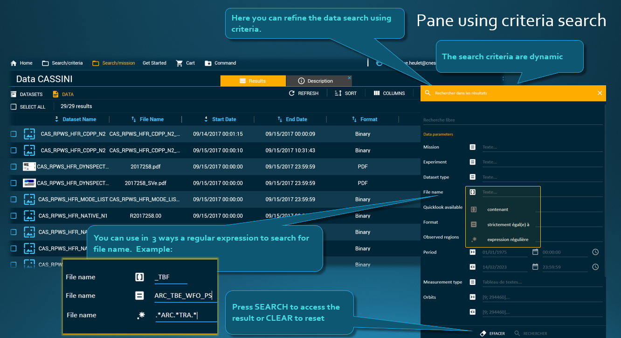
Task: Open the calendar for start date 01/01/1975
Action: coord(535,252)
